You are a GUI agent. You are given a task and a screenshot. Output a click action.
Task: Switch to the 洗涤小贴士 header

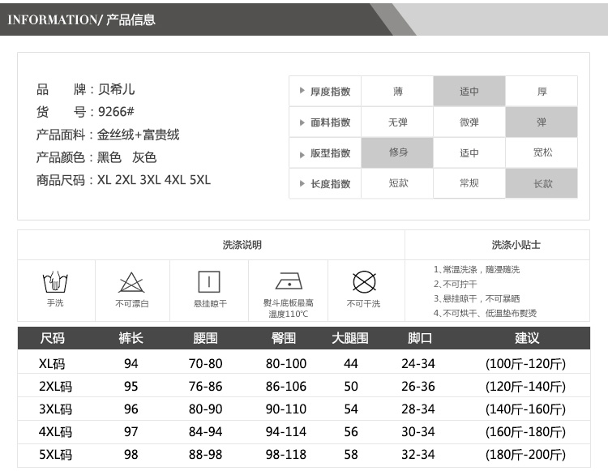coord(516,245)
